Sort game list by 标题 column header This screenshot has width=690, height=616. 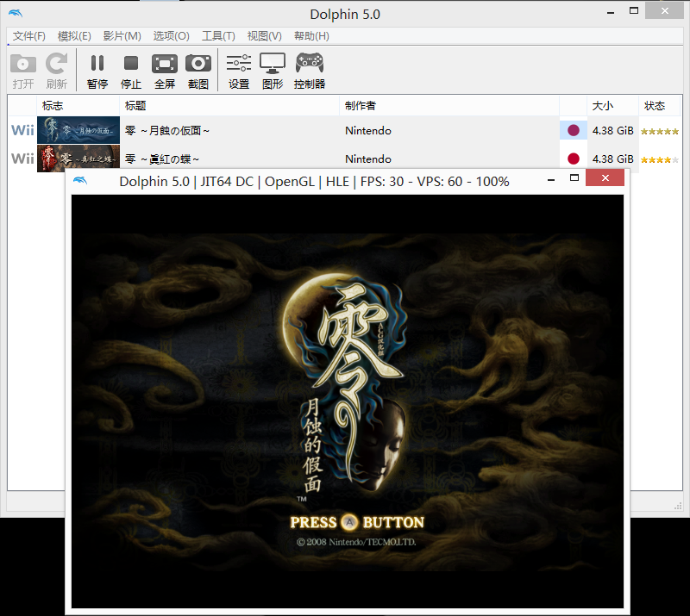coord(135,106)
